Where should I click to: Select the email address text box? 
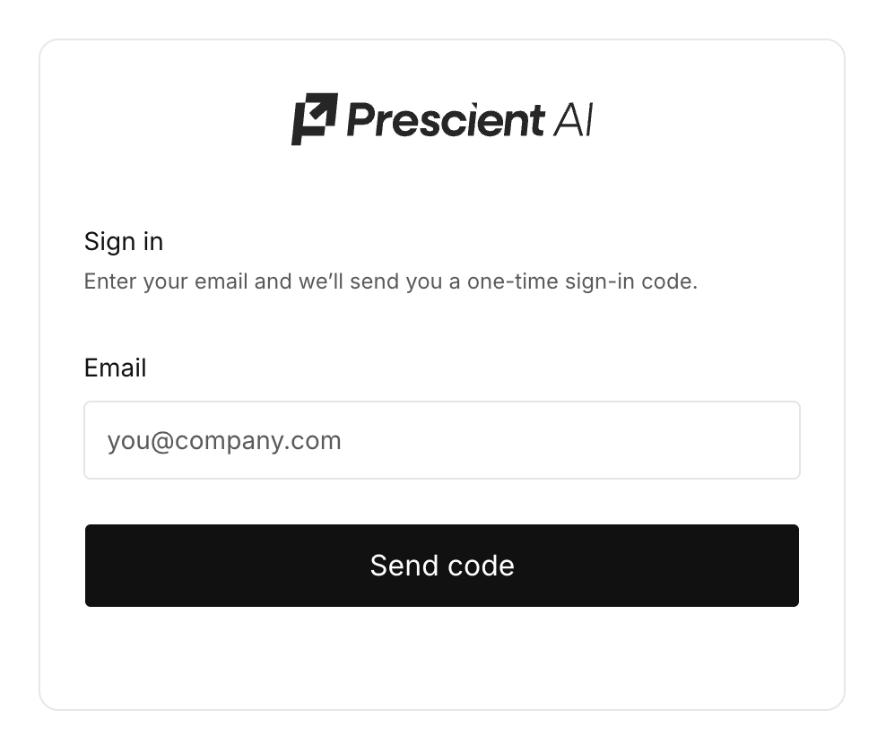click(x=442, y=440)
